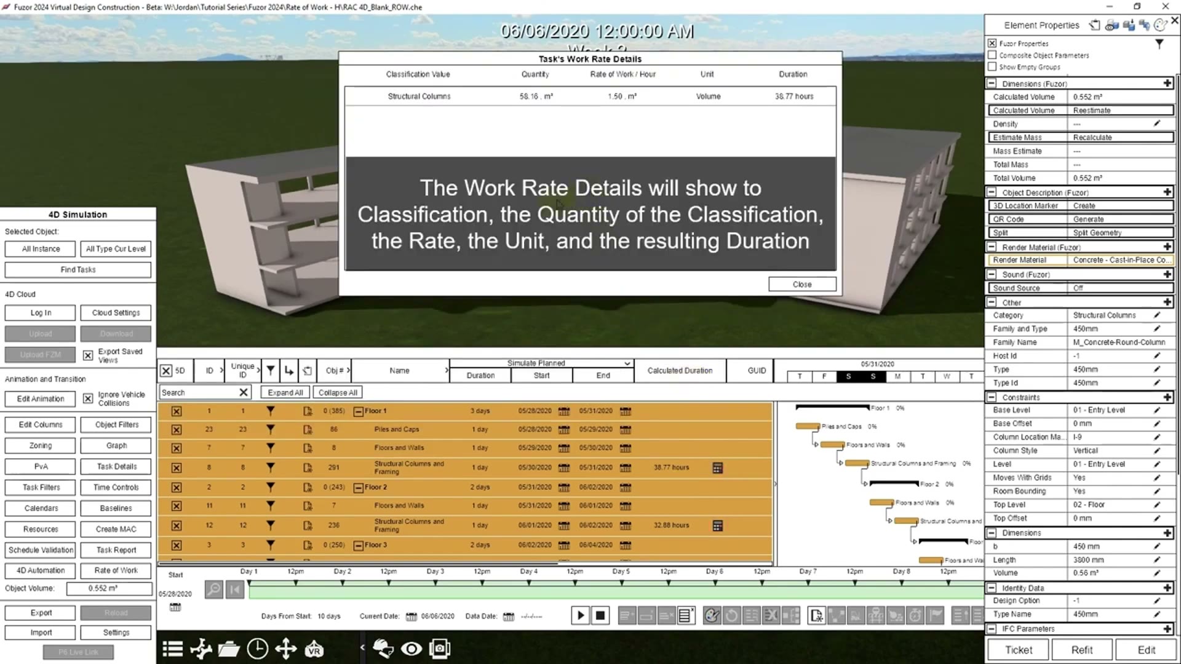
Task: Play the 4D simulation
Action: [580, 615]
